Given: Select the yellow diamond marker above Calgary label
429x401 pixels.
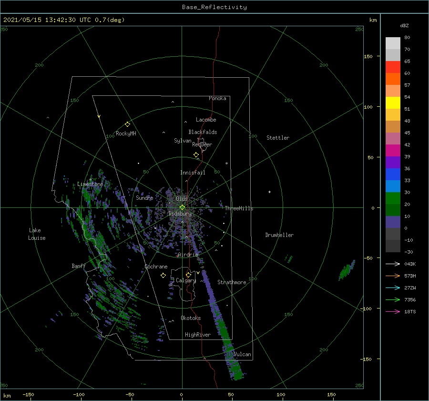Looking at the screenshot, I should click(188, 275).
